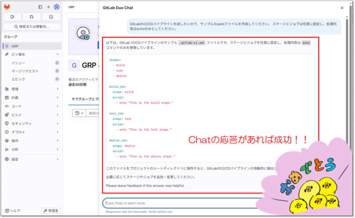355x218 pixels.
Task: Click the '.gitlab-ci.yml' inline code text
Action: point(192,43)
